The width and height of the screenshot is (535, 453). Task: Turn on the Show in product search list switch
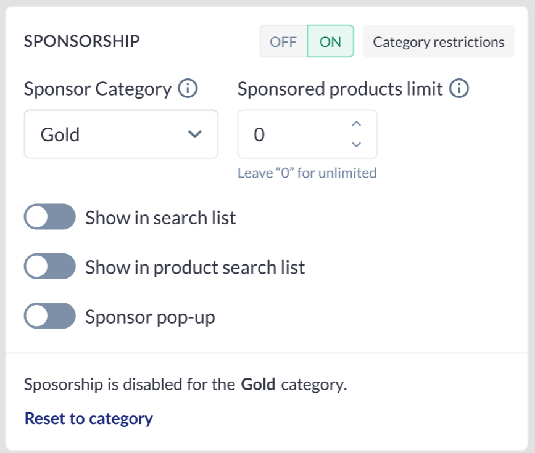tap(49, 267)
